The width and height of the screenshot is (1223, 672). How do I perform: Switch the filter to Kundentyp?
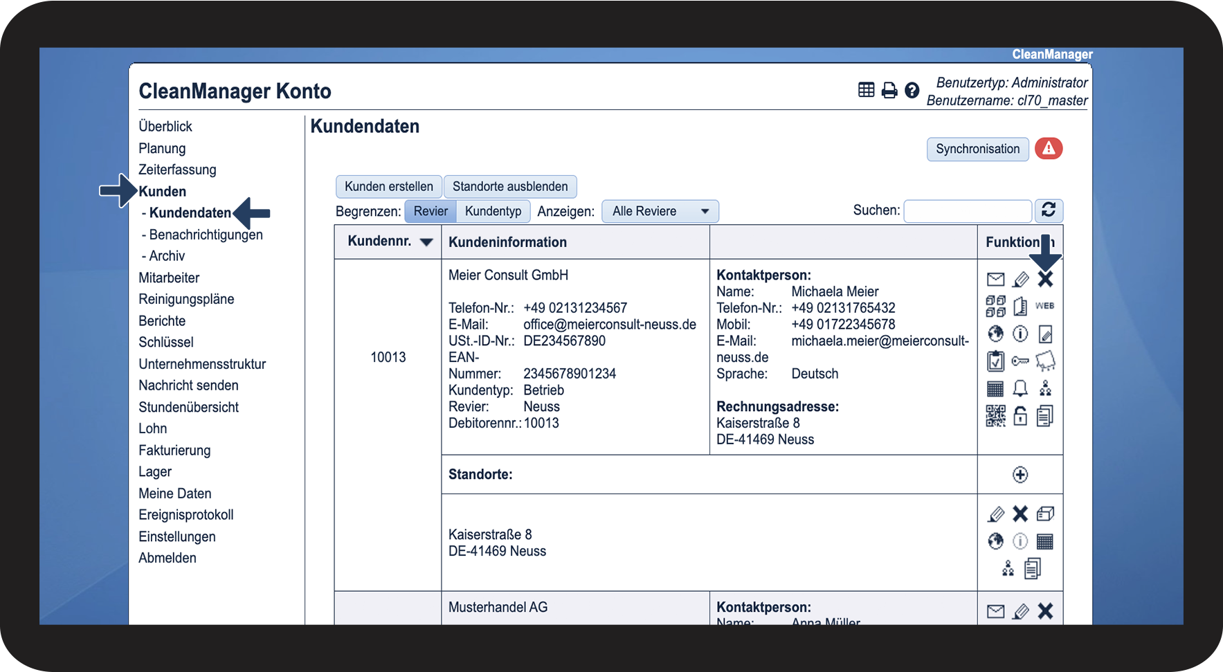[493, 212]
